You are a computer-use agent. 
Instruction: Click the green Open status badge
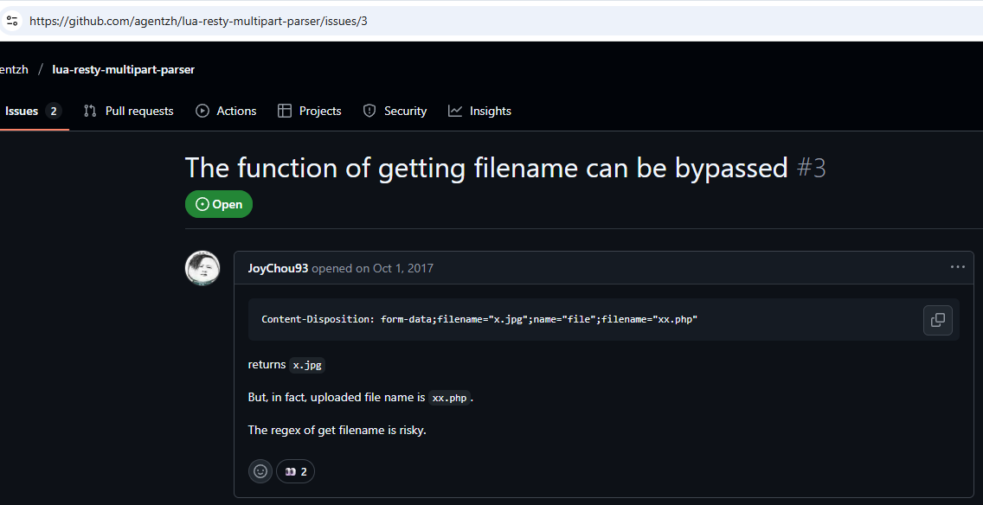click(219, 204)
